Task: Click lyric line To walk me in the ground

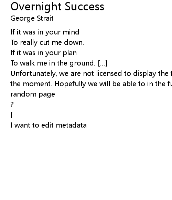Action: coord(53,63)
